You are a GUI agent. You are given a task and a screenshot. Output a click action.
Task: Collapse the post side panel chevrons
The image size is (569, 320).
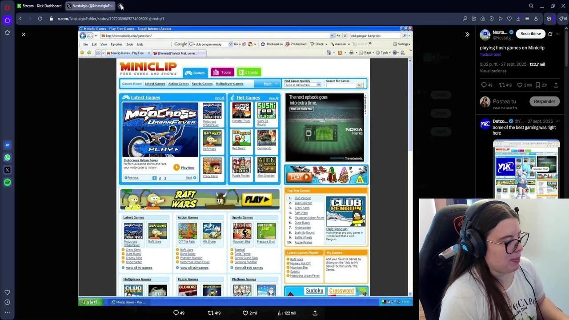[x=467, y=34]
